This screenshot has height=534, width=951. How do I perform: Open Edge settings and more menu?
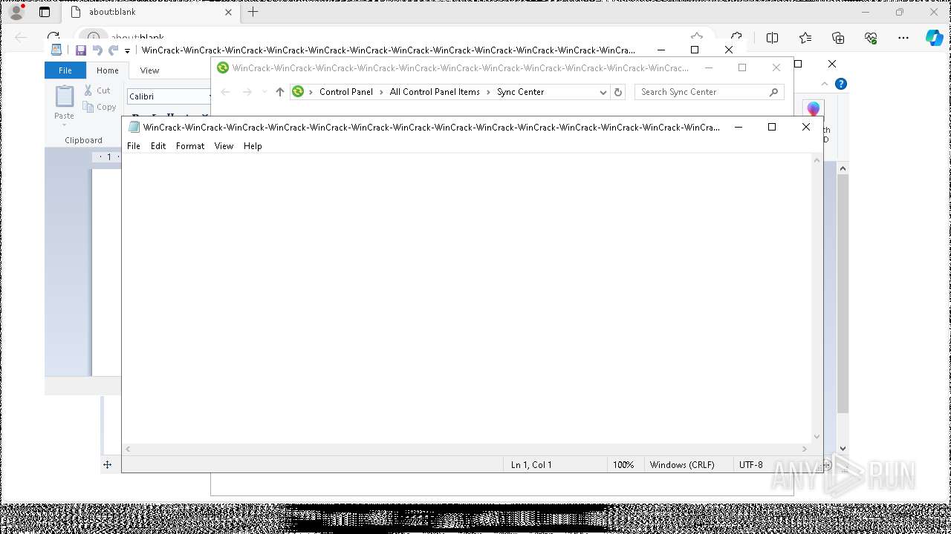(x=903, y=38)
